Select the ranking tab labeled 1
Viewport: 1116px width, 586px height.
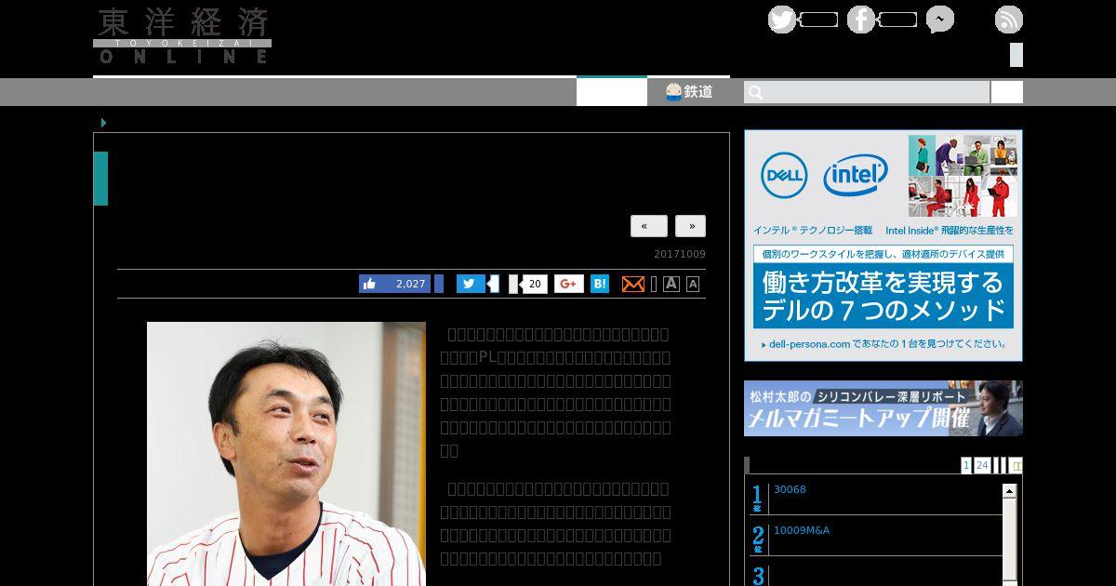click(966, 465)
